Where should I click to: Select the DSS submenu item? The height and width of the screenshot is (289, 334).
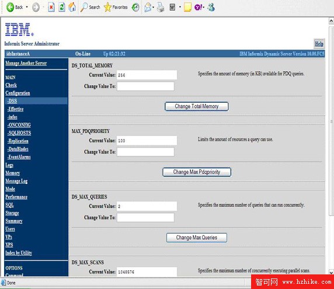point(12,101)
